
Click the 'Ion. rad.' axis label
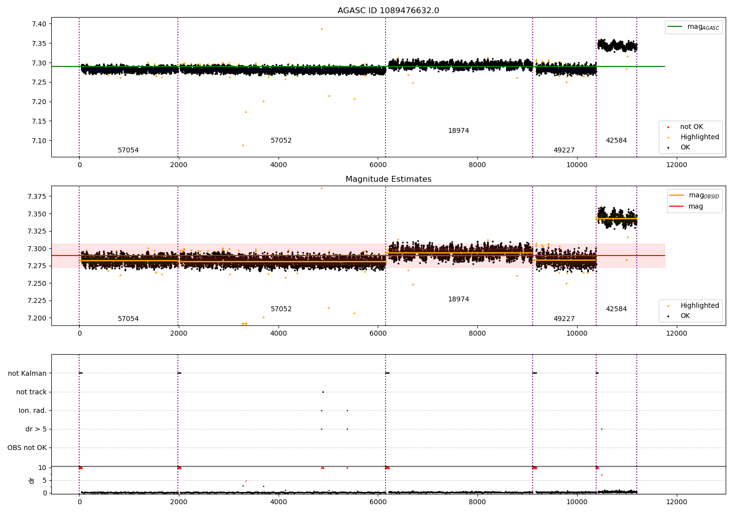point(33,410)
